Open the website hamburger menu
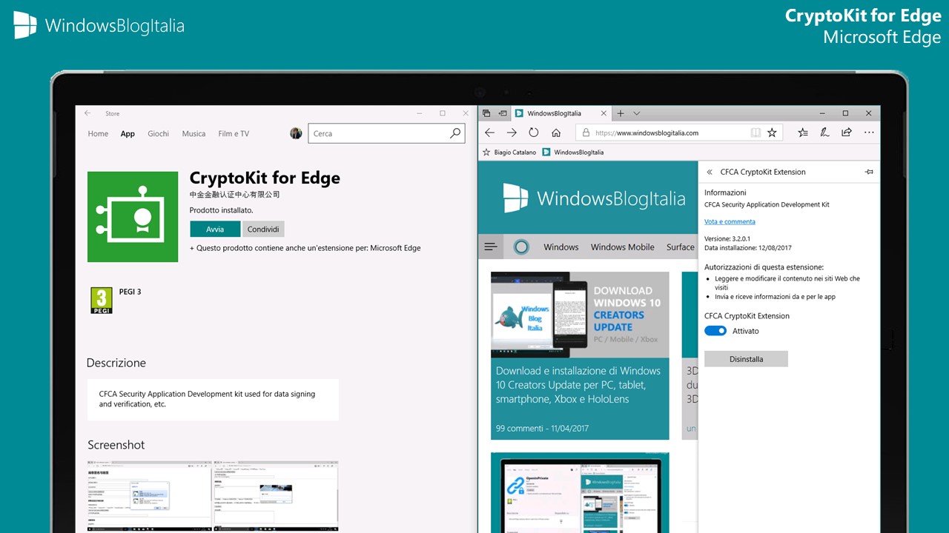The width and height of the screenshot is (949, 533). (x=490, y=247)
